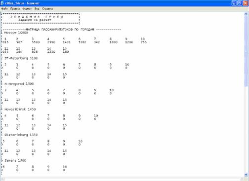Open the Файл menu

[x=4, y=8]
